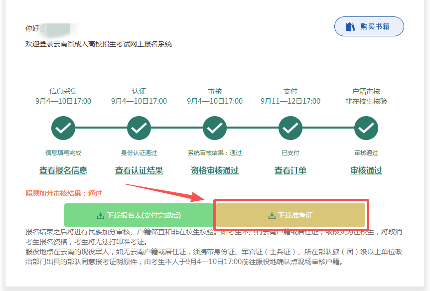Screen dimensions: 430x291
Task: Select the 户籍审核 step checkmark circle
Action: [366, 128]
